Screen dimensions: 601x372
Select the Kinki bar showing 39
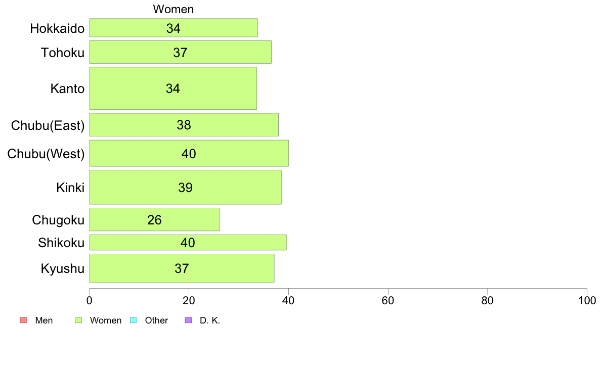pyautogui.click(x=186, y=188)
